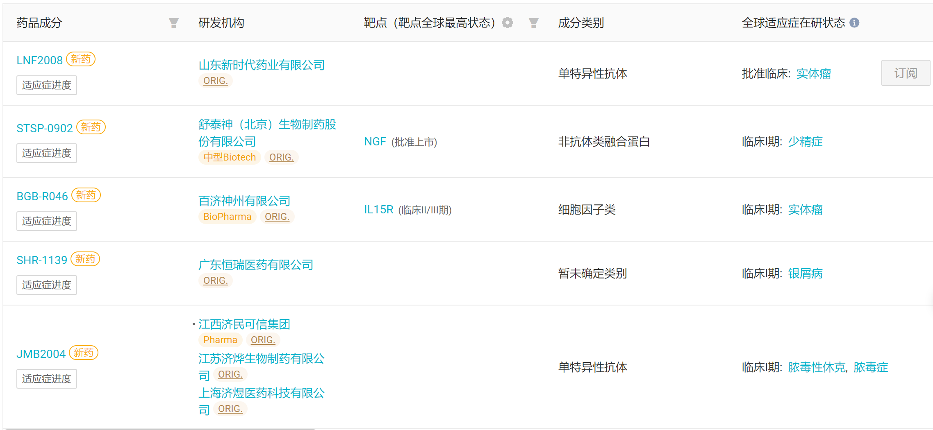This screenshot has width=933, height=430.
Task: Open drug JMB2004
Action: point(41,354)
